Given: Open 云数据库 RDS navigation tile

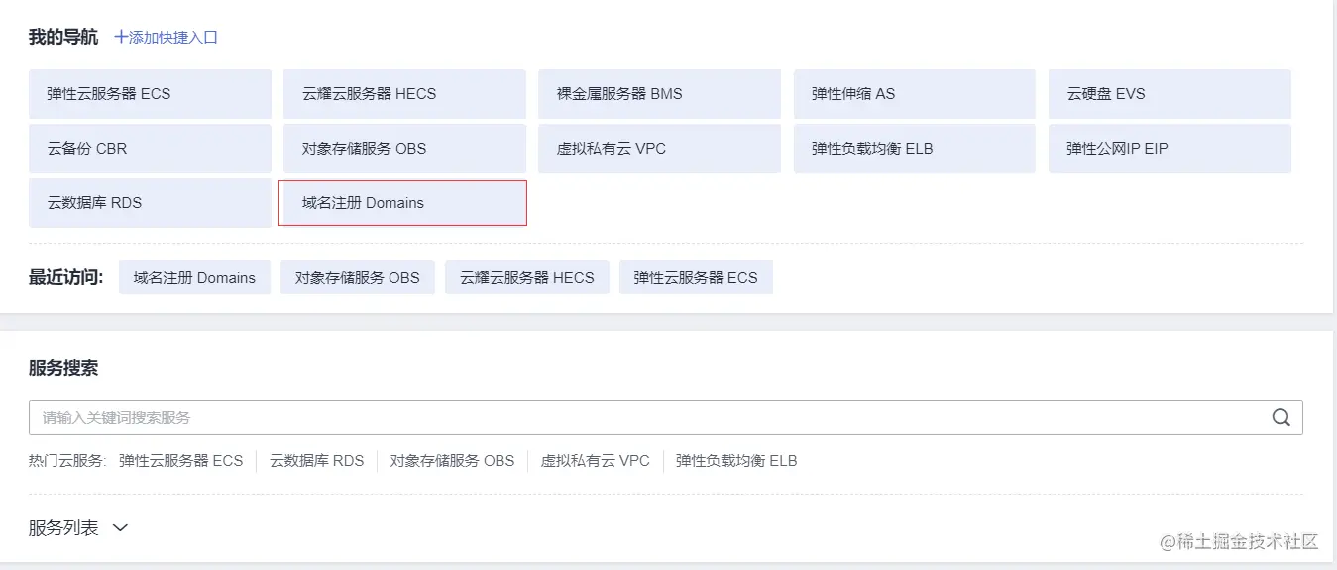Looking at the screenshot, I should click(150, 203).
